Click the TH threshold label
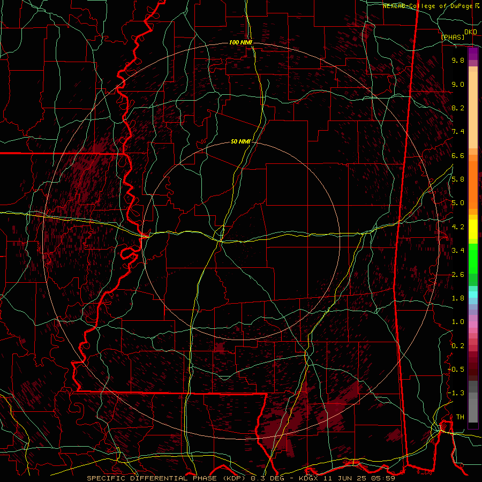Image resolution: width=482 pixels, height=482 pixels. [x=460, y=417]
